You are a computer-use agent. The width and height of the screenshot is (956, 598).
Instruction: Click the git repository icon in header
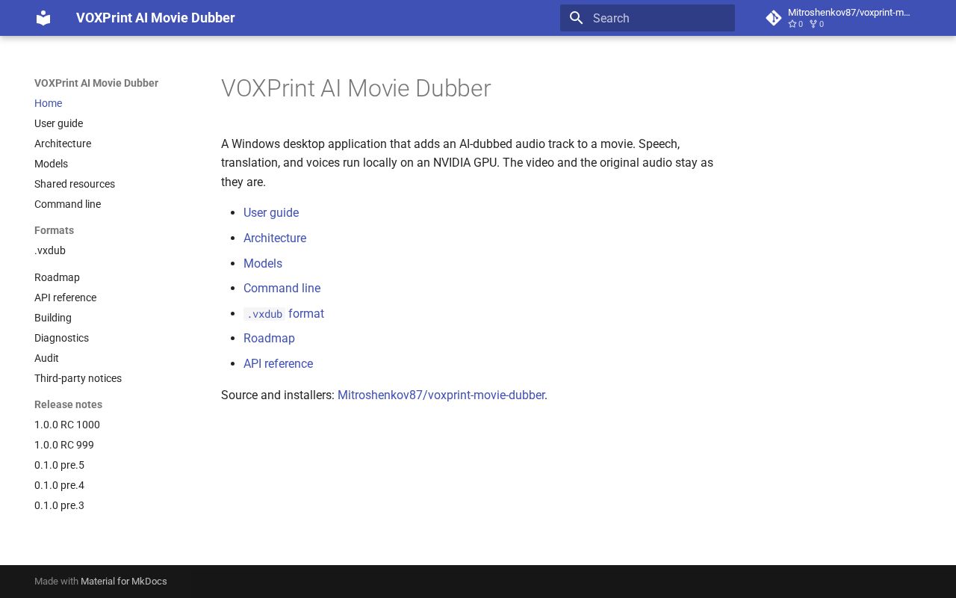pyautogui.click(x=774, y=18)
